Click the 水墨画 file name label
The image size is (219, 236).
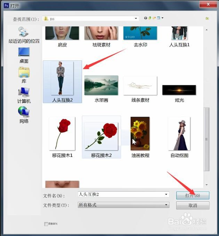pyautogui.click(x=101, y=100)
